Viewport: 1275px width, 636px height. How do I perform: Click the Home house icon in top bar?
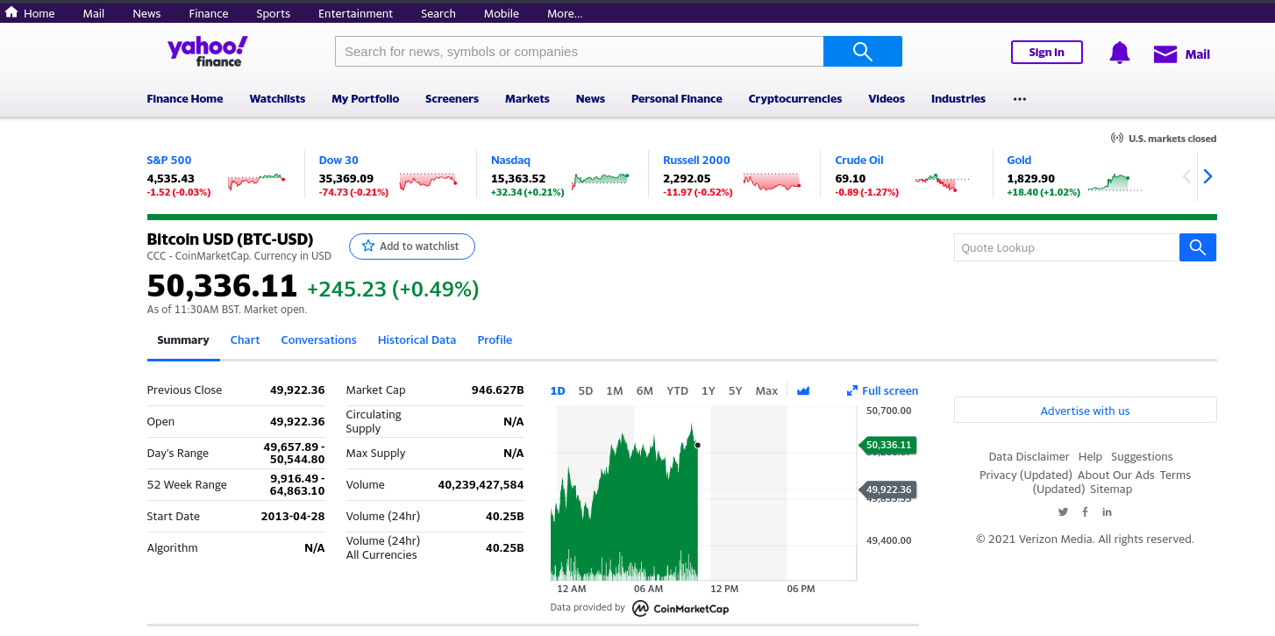[x=11, y=12]
